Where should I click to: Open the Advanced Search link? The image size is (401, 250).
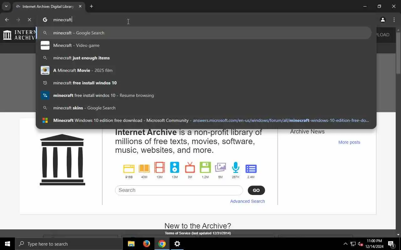[247, 201]
